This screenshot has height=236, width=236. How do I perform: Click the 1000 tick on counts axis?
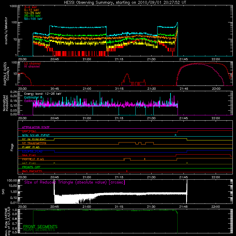(13, 6)
